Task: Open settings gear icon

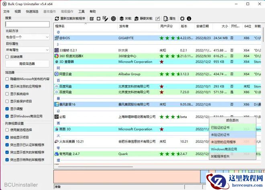Action: click(x=182, y=18)
